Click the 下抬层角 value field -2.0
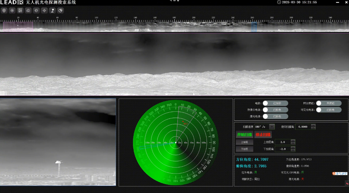This screenshot has width=349, height=193. coord(283,149)
